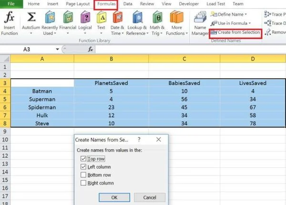Open Date & Time functions icon

(x=118, y=17)
